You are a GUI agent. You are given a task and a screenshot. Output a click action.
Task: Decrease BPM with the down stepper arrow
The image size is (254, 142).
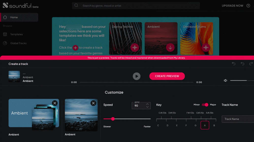click(147, 107)
